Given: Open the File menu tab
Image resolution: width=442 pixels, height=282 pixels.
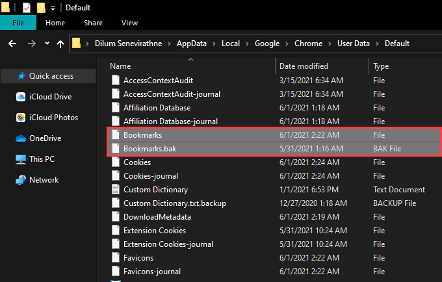Looking at the screenshot, I should pyautogui.click(x=18, y=23).
